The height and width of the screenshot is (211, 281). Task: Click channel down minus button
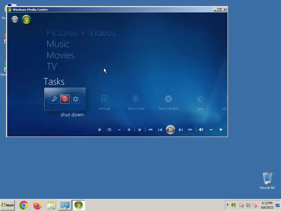119,130
